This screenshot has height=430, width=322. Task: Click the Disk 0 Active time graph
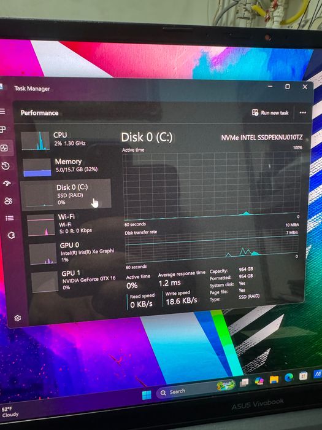[212, 186]
